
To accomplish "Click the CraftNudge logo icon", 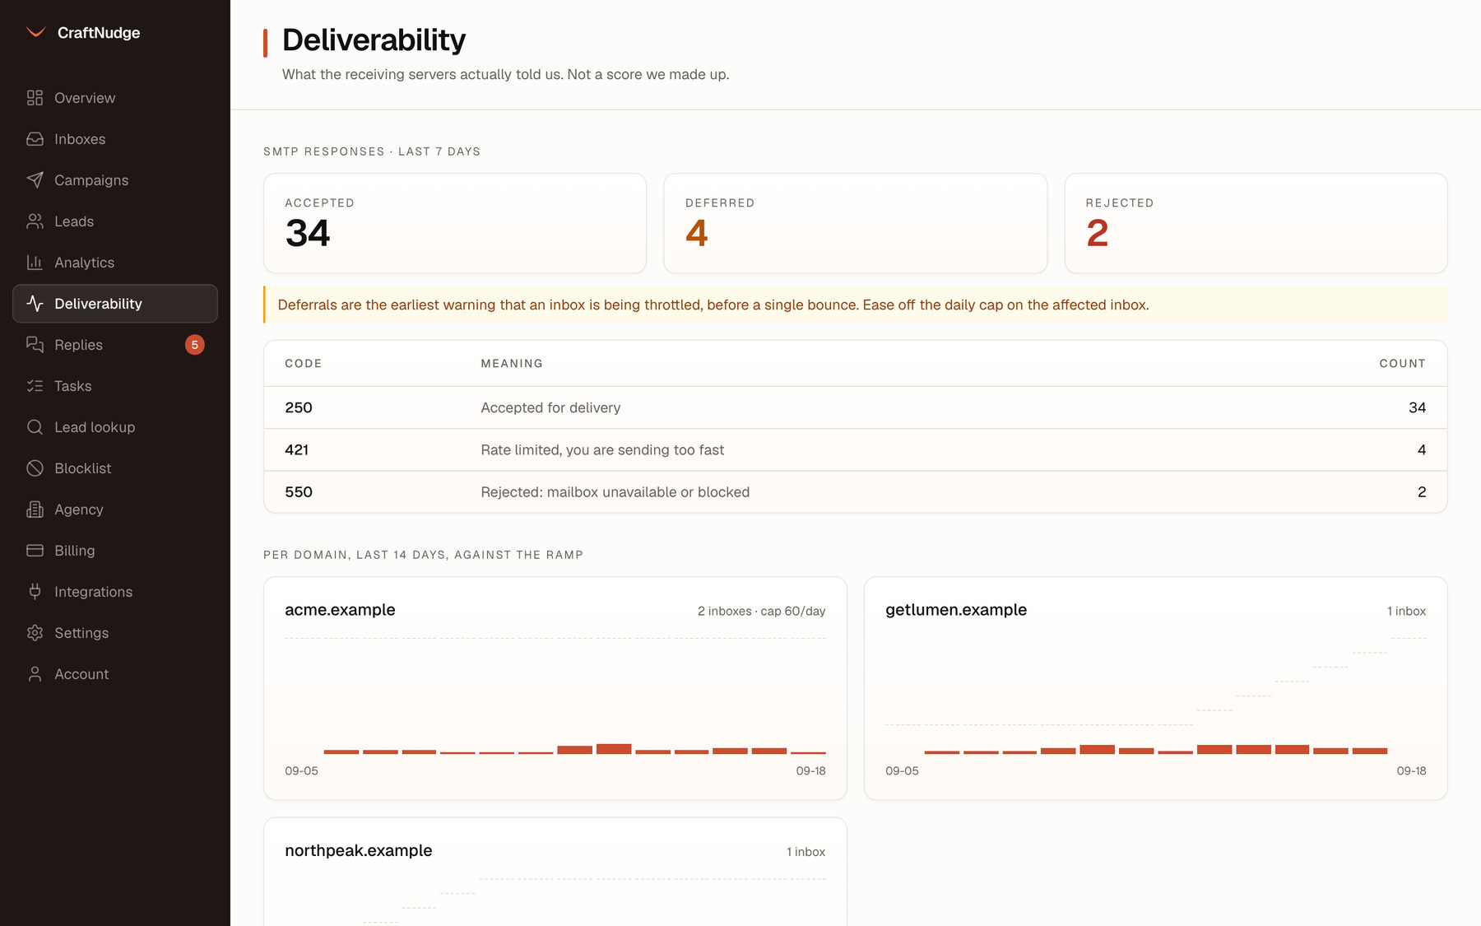I will (35, 33).
